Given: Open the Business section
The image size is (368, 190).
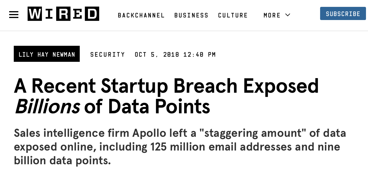Looking at the screenshot, I should pyautogui.click(x=191, y=15).
